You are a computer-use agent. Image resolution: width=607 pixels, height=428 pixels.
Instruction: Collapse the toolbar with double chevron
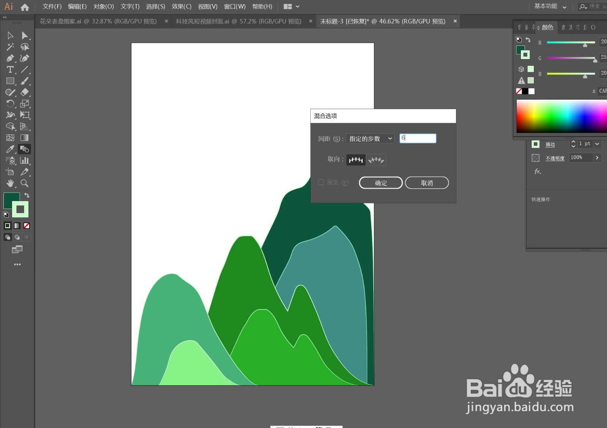point(5,17)
